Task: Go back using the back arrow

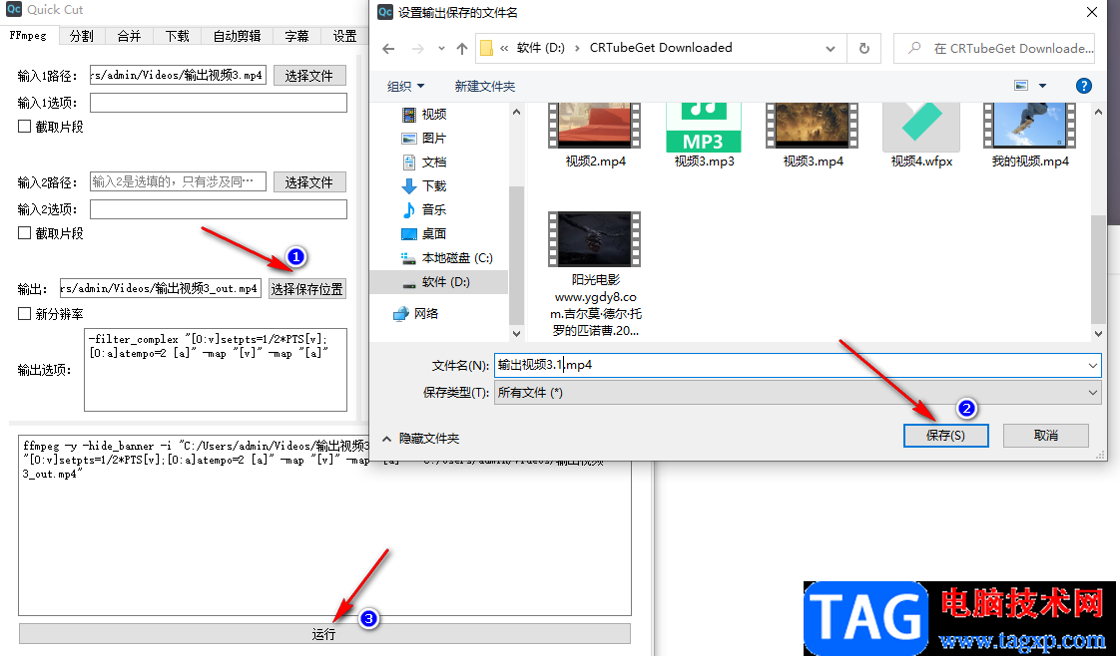Action: [388, 49]
